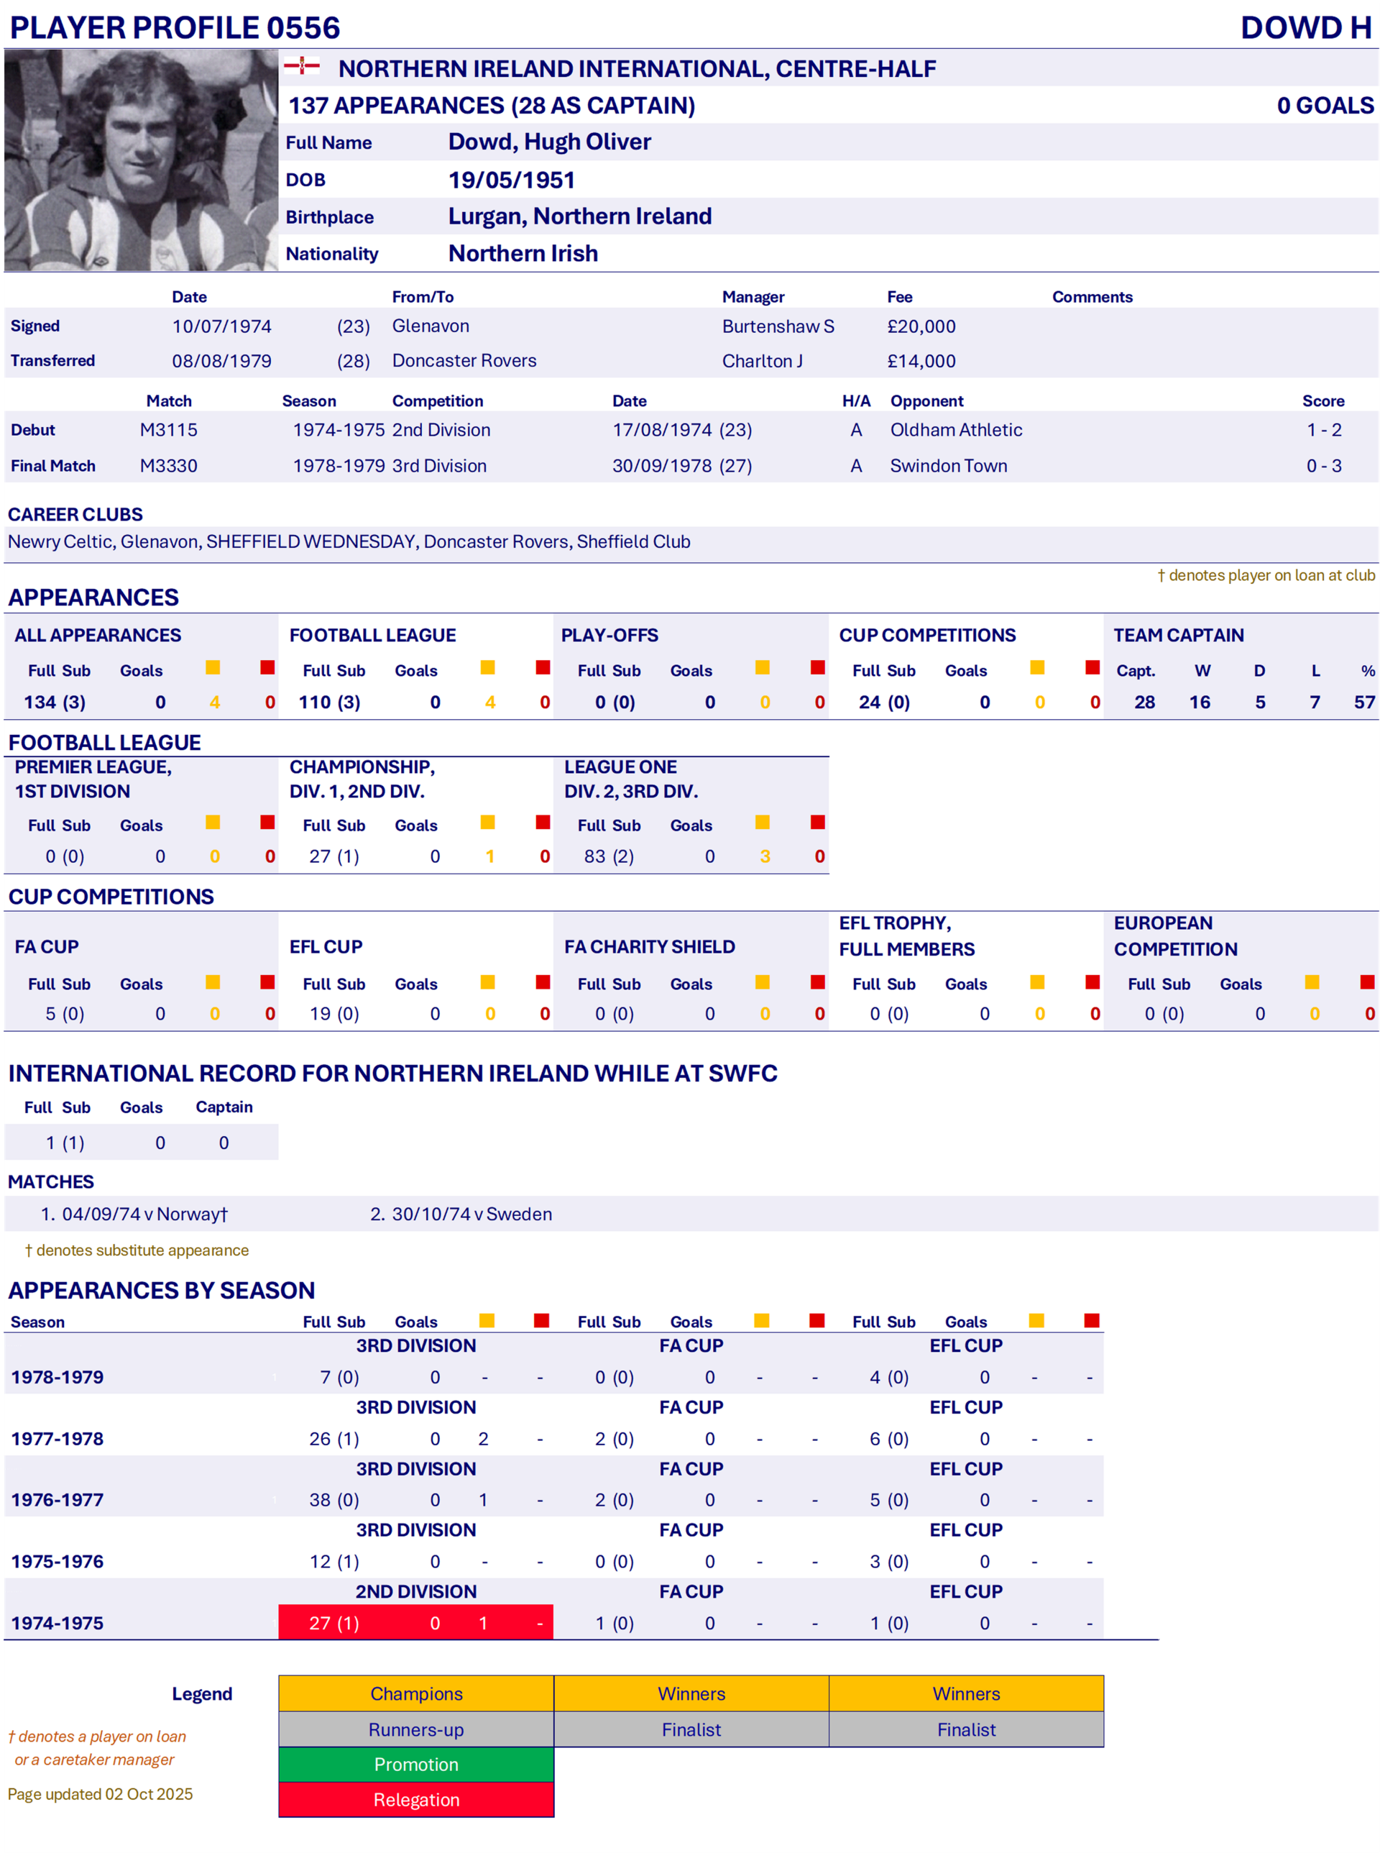Click the Northern Ireland flag icon
Viewport: 1380px width, 1853px height.
pyautogui.click(x=302, y=66)
